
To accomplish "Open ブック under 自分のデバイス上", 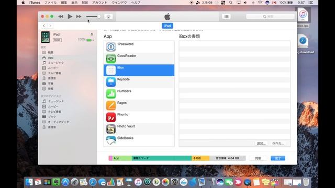I will (x=52, y=117).
